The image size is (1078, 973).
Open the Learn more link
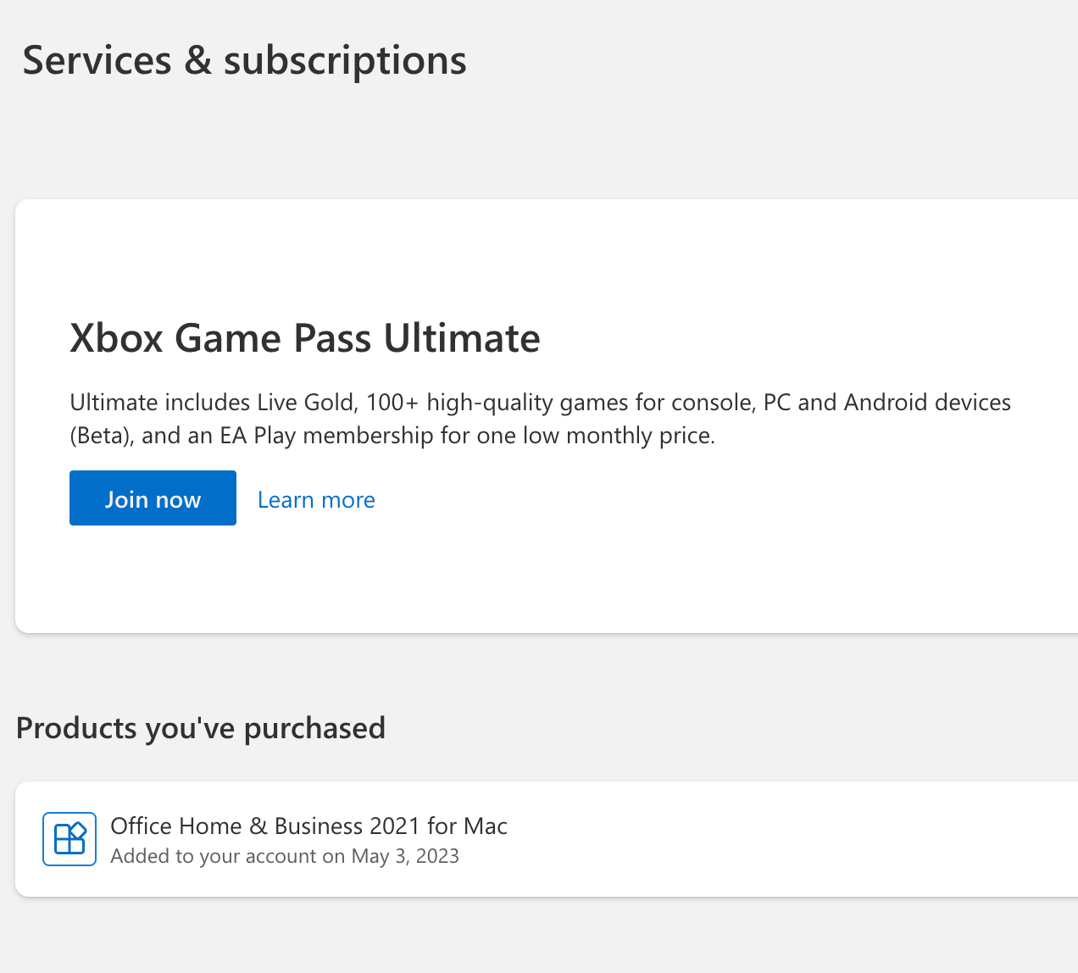[316, 500]
